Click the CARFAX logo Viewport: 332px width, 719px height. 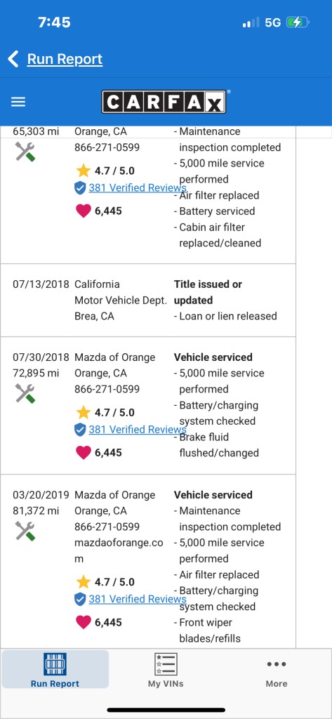point(164,102)
